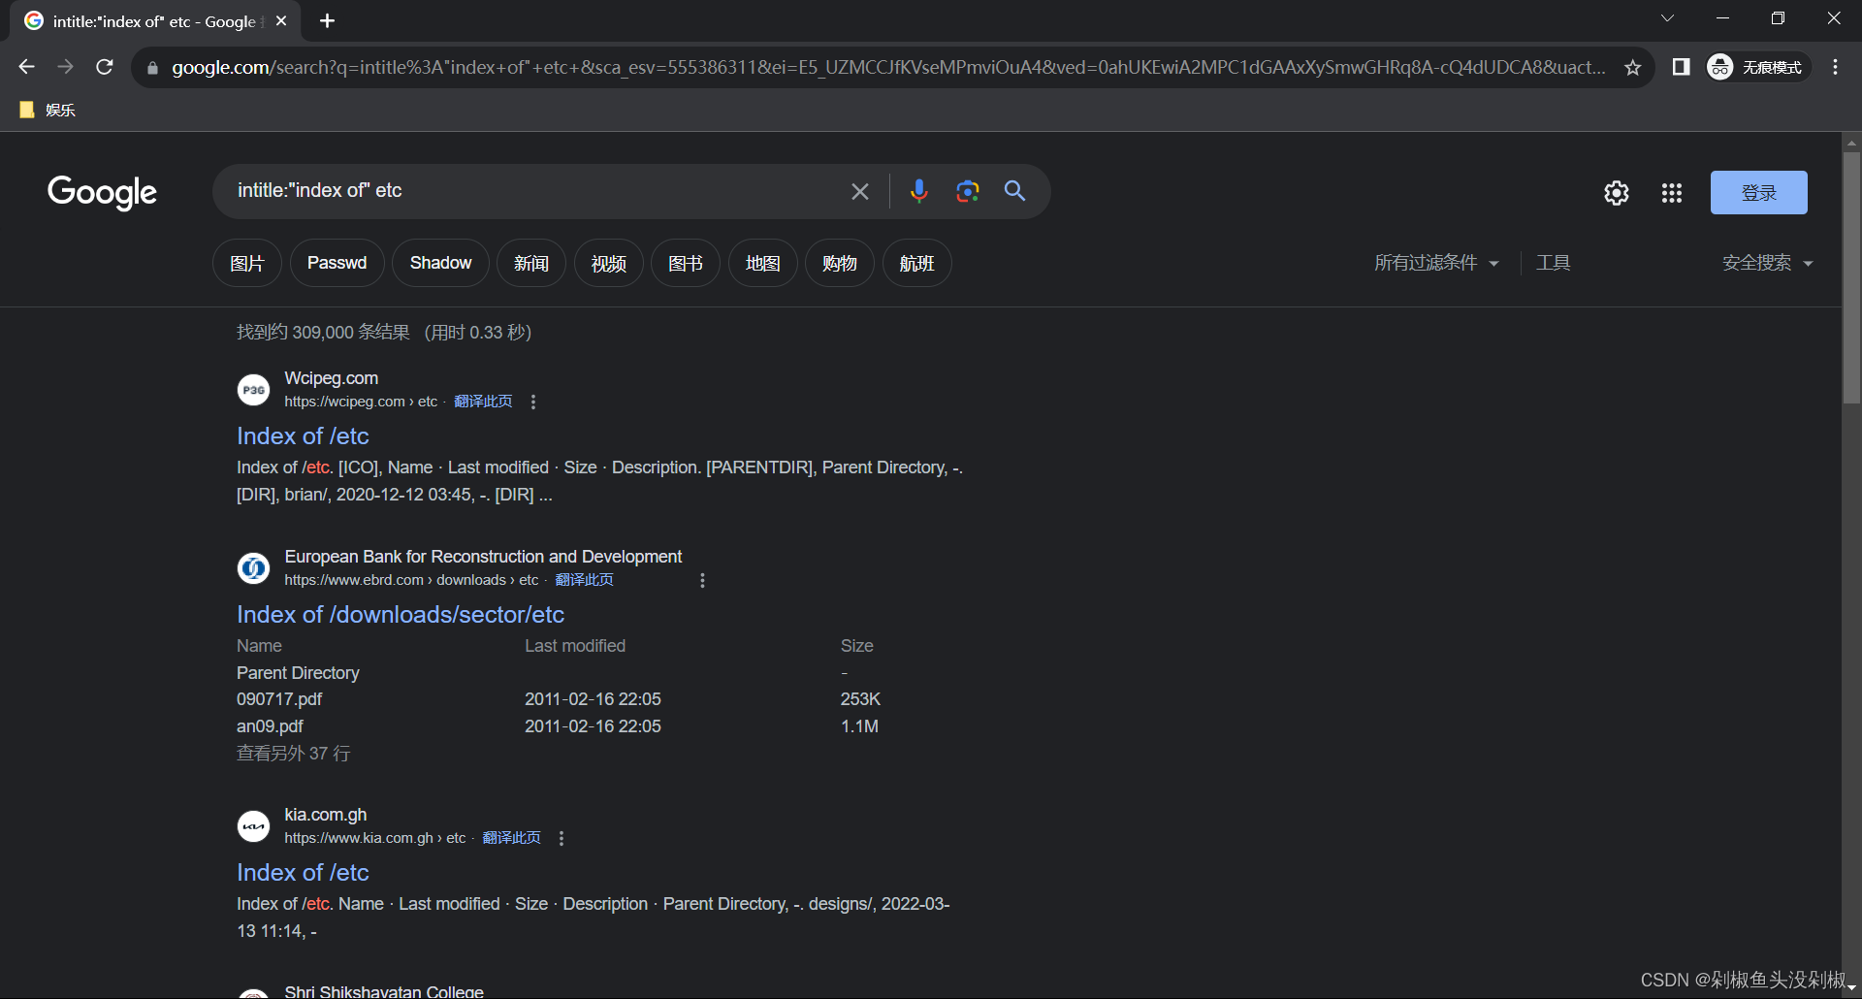
Task: Toggle the browser side panel icon
Action: [x=1682, y=67]
